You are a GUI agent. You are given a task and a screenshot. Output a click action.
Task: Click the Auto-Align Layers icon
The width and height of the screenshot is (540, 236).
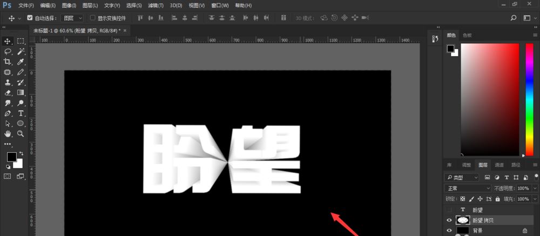coord(283,18)
